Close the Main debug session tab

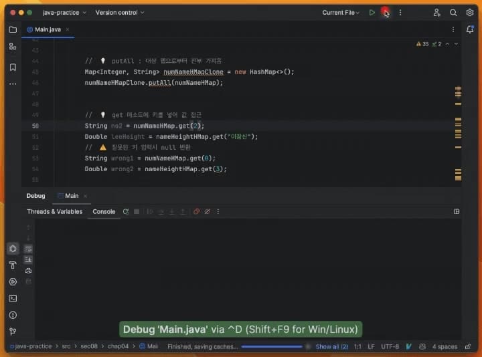[x=85, y=196]
